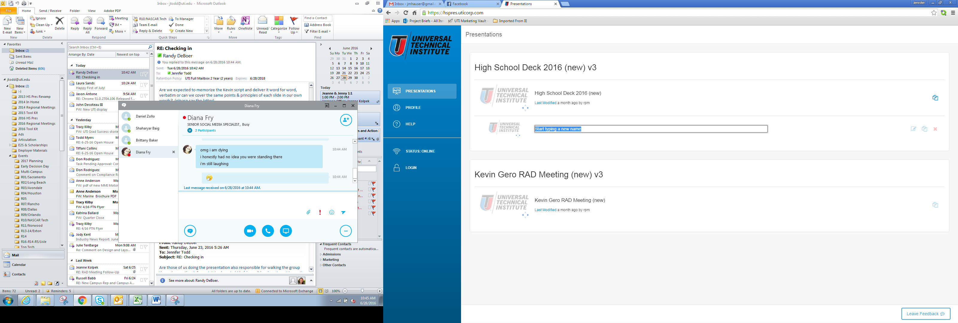Toggle flag on Laura Sands message

click(x=146, y=85)
